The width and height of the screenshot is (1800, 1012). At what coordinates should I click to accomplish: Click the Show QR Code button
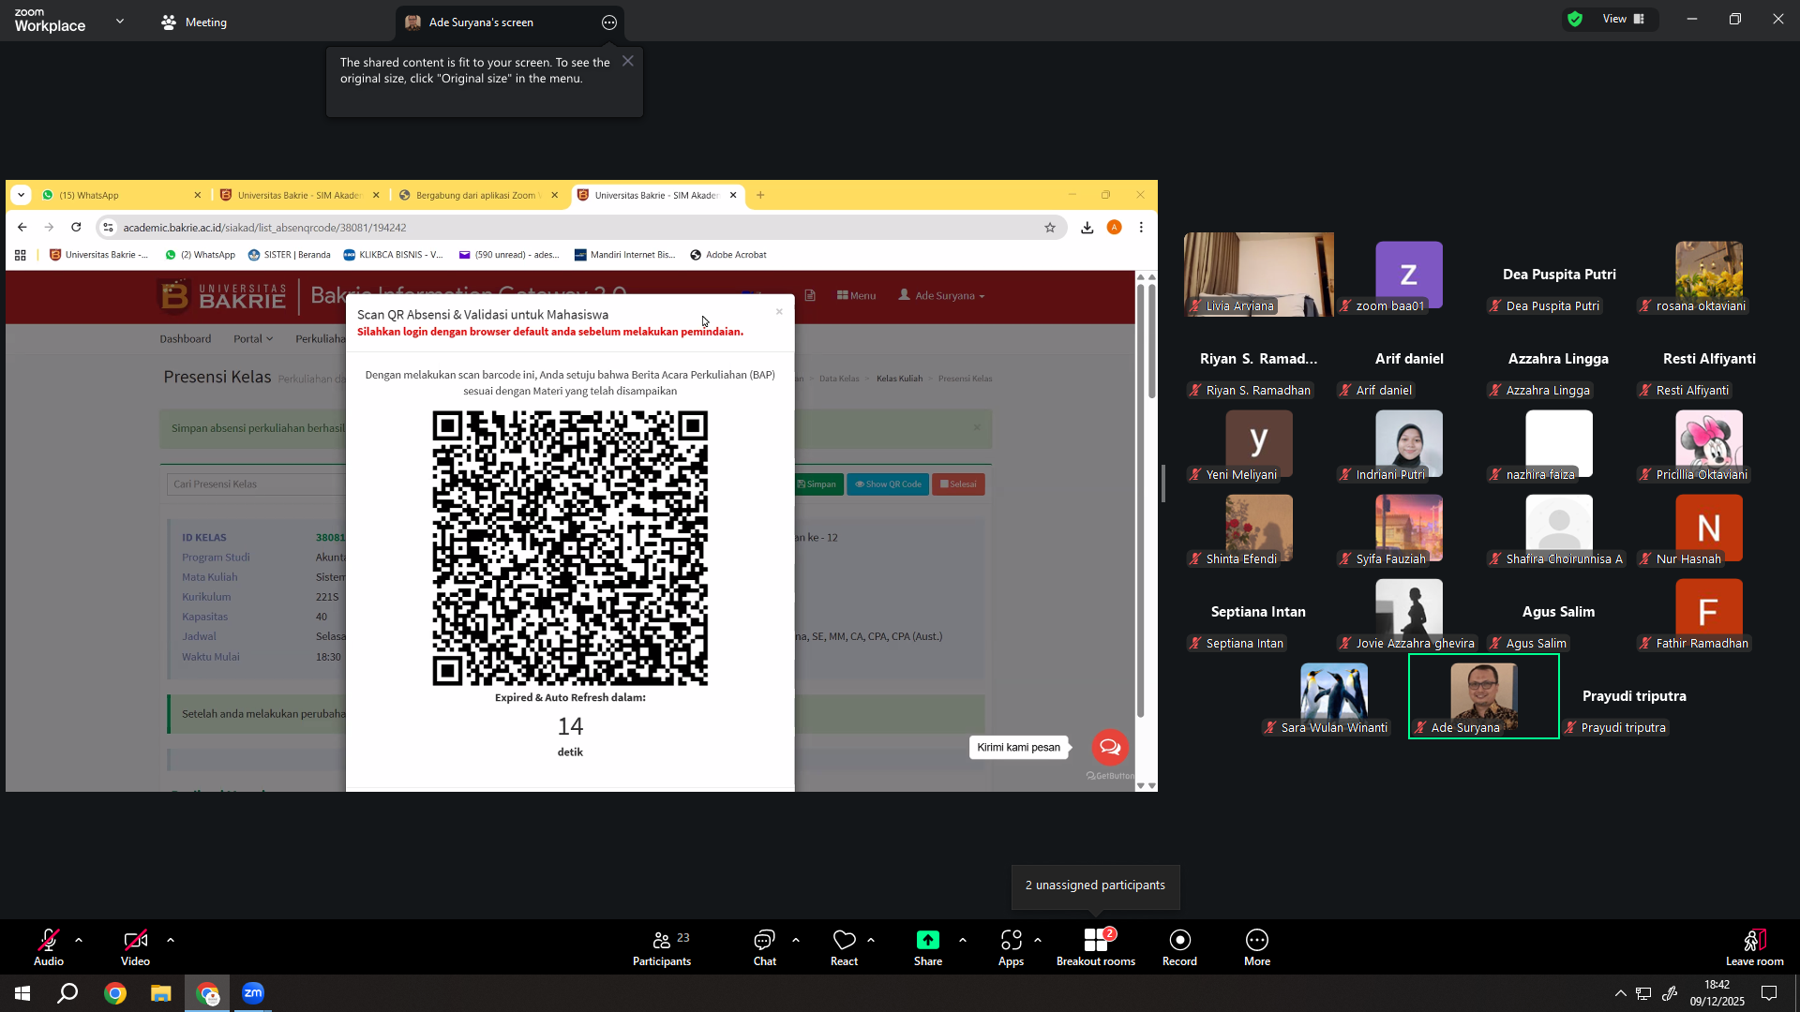coord(888,484)
